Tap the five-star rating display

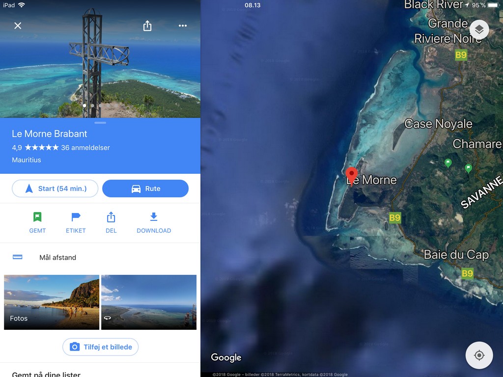pos(42,147)
